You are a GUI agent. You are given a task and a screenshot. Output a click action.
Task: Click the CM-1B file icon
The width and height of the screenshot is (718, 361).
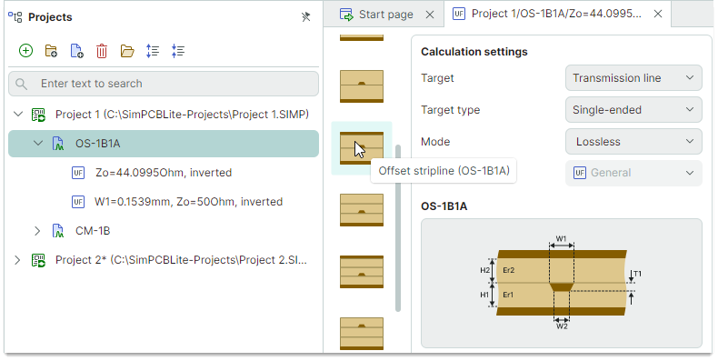58,231
